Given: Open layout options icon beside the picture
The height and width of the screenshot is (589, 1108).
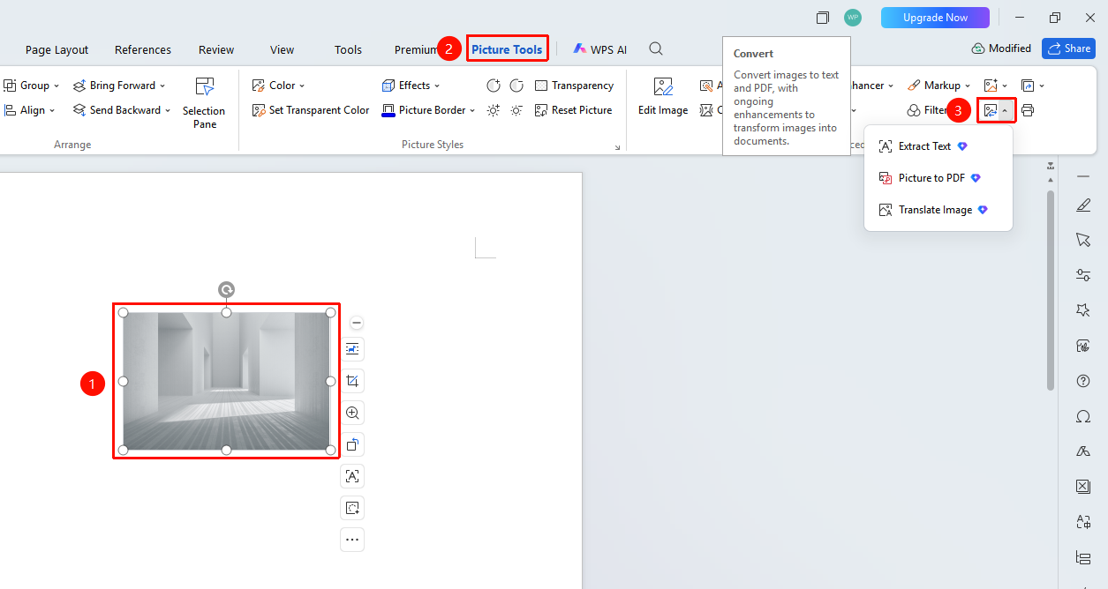Looking at the screenshot, I should tap(352, 349).
